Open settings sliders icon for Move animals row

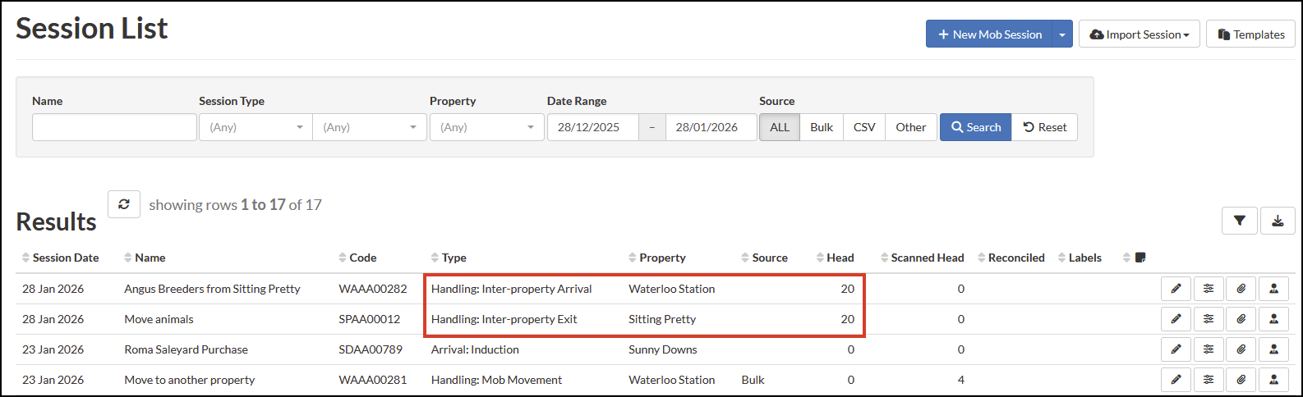(x=1209, y=319)
